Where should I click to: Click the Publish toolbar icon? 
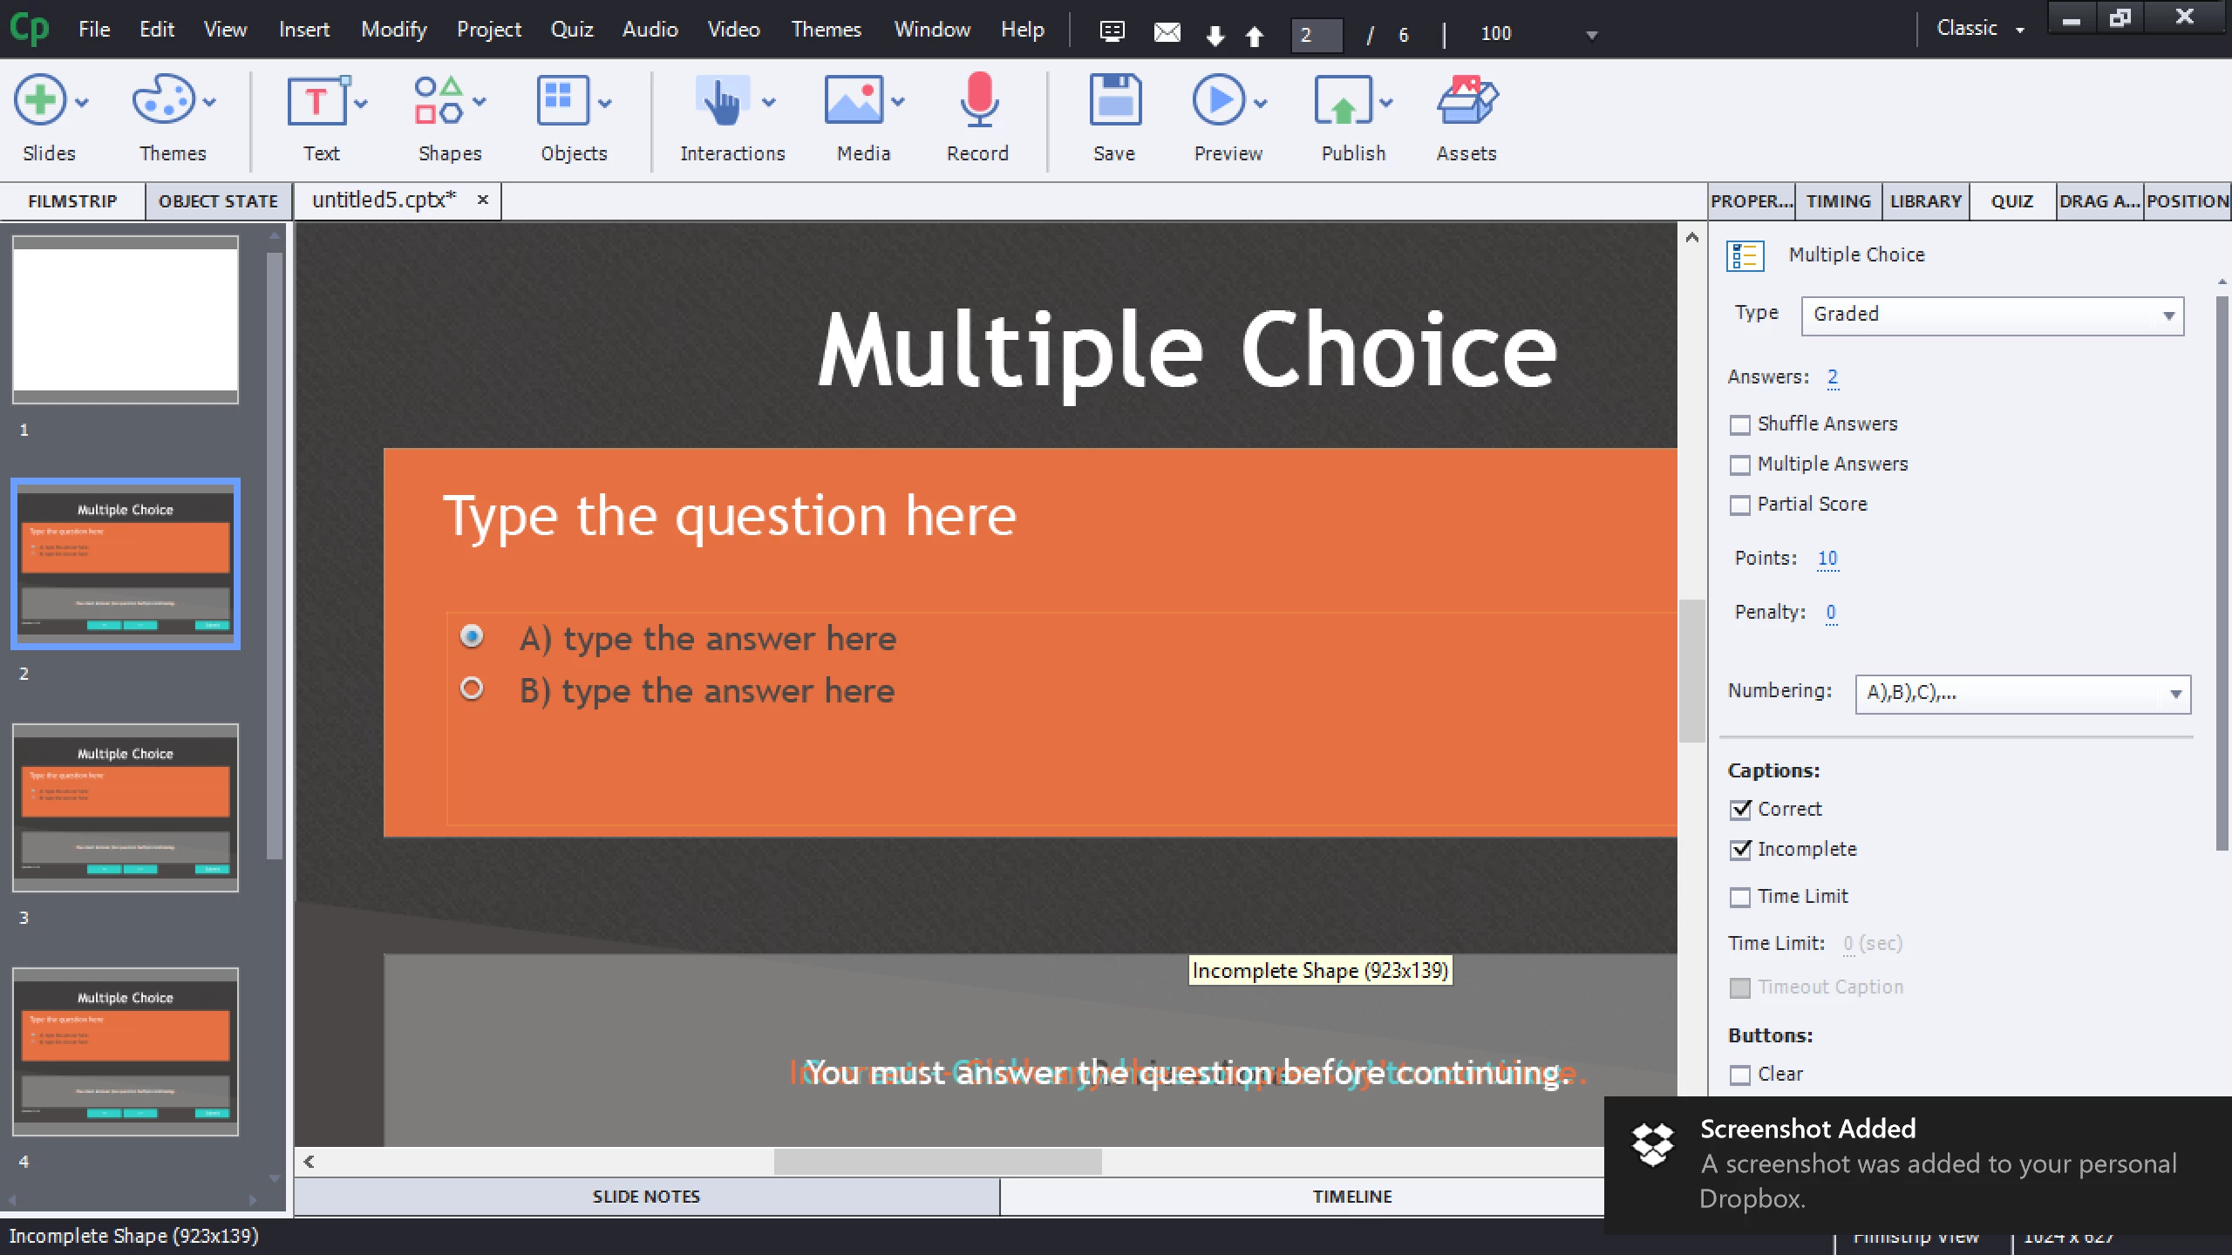1343,101
